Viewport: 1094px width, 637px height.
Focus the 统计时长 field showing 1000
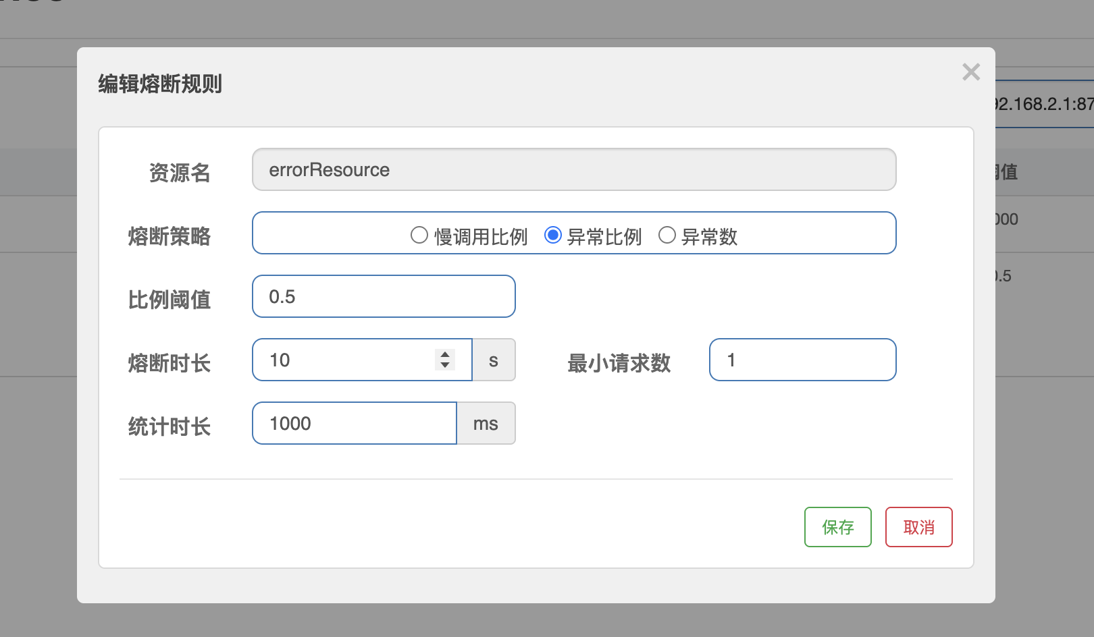354,423
